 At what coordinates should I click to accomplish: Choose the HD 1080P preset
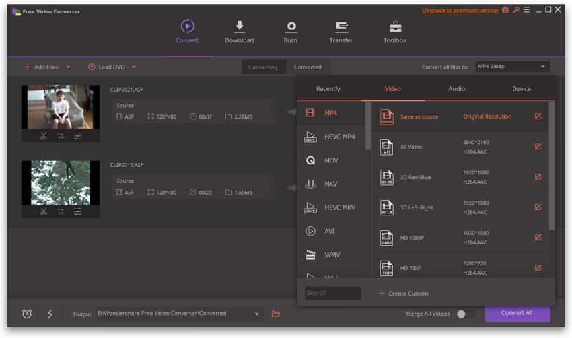[x=460, y=238]
